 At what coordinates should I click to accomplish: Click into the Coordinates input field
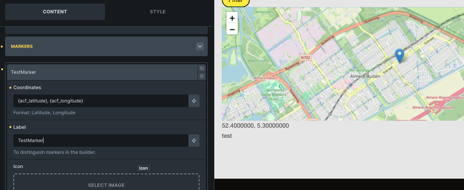[x=101, y=101]
